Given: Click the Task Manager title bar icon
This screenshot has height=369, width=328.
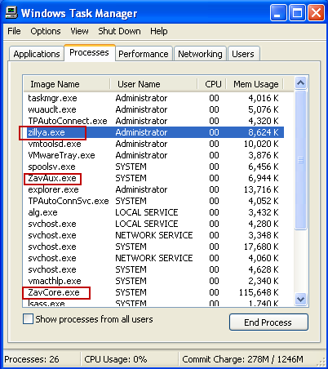Looking at the screenshot, I should pos(11,12).
